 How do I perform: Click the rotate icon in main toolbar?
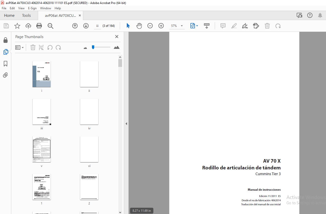[278, 26]
